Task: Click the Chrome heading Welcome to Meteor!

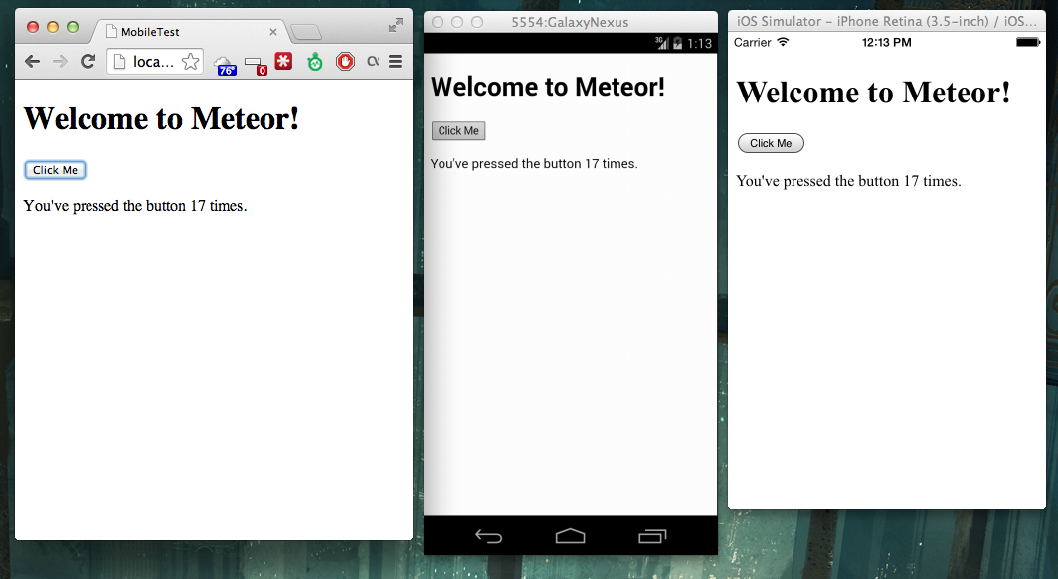Action: (161, 119)
